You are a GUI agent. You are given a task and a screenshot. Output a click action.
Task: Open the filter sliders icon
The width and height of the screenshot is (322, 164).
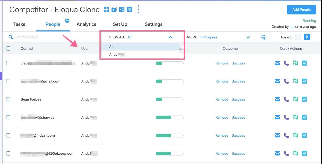point(263,37)
